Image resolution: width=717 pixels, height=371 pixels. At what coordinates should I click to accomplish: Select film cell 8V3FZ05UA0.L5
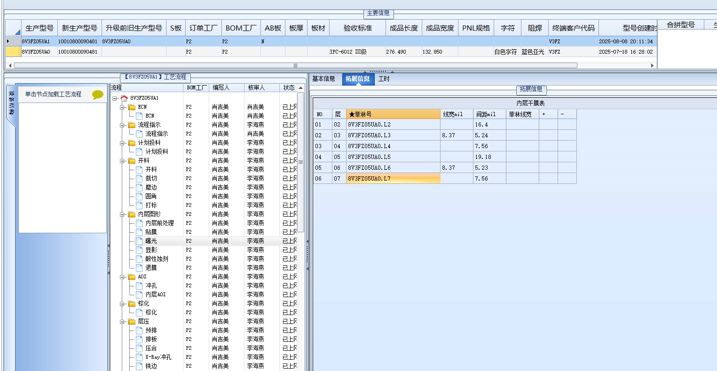393,157
